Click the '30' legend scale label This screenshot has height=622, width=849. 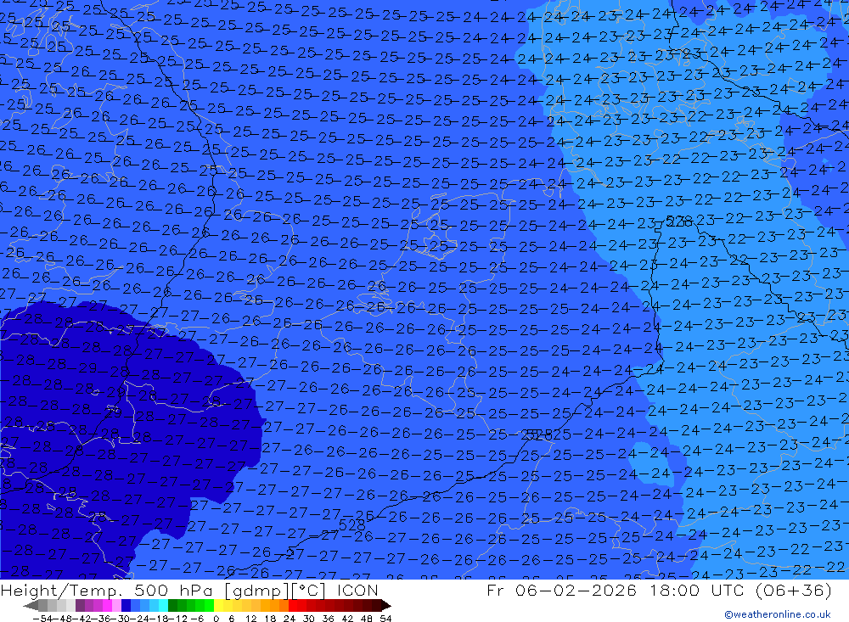[x=309, y=619]
